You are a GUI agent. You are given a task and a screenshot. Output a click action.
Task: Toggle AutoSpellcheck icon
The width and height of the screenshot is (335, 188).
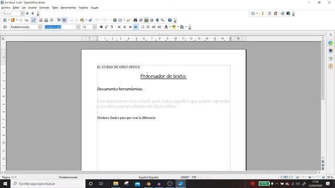coord(64,20)
